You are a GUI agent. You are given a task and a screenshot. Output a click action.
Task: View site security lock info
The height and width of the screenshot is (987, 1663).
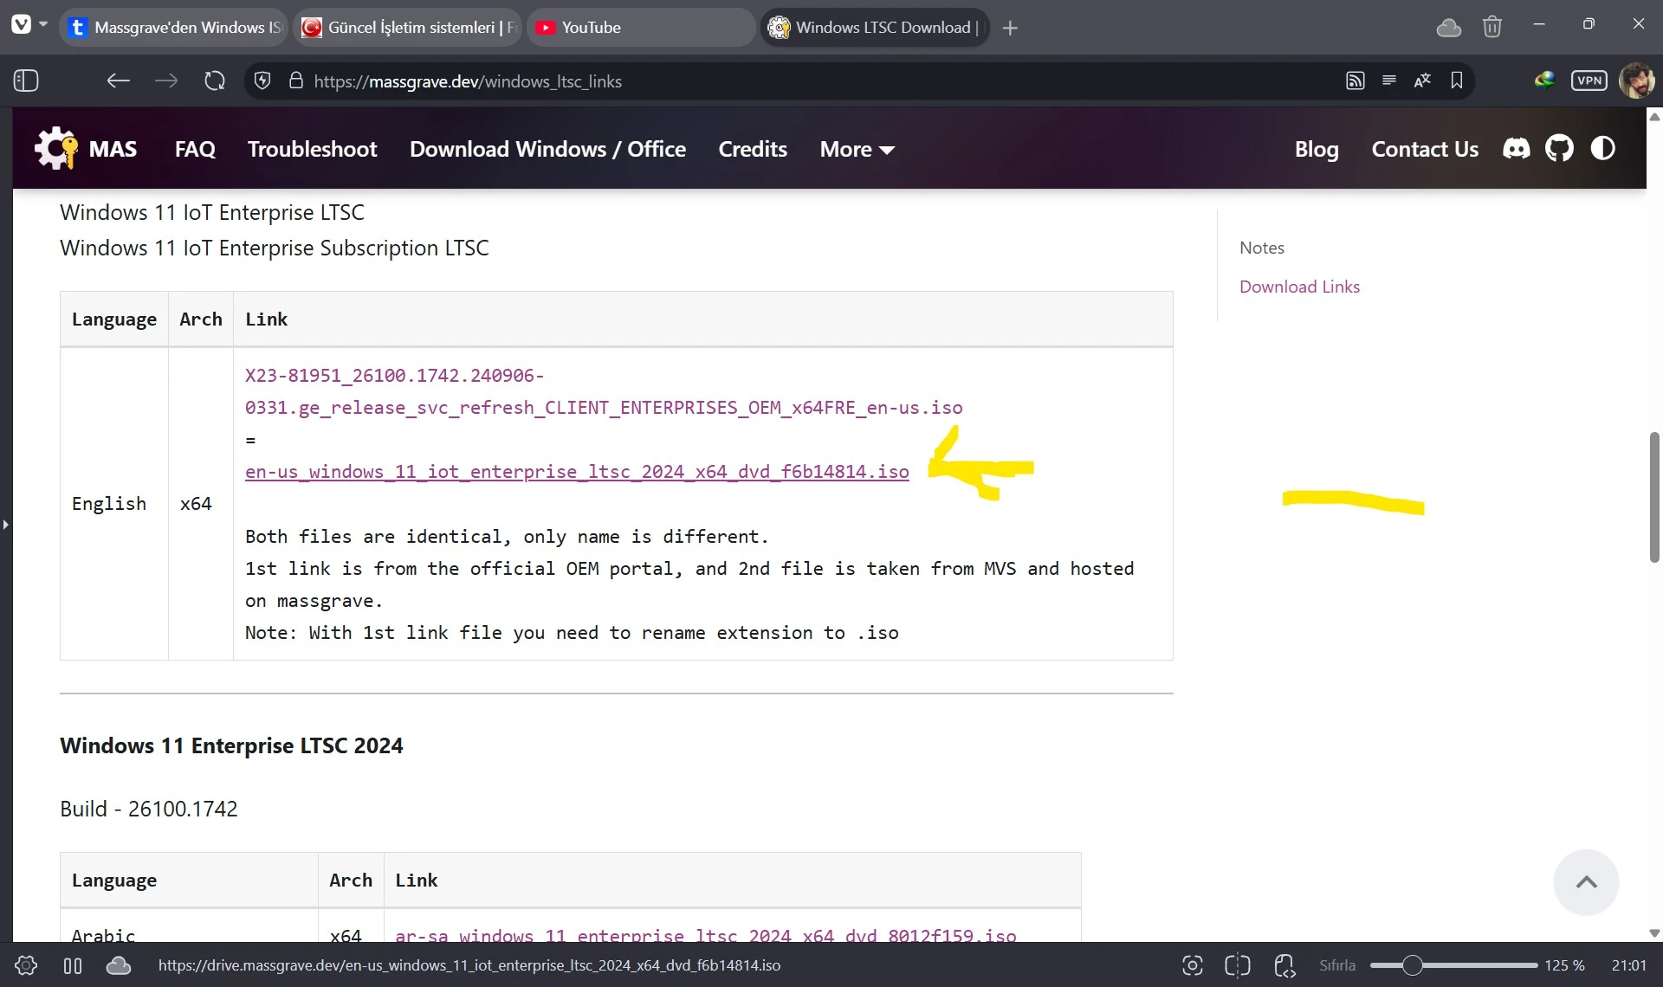click(x=296, y=81)
